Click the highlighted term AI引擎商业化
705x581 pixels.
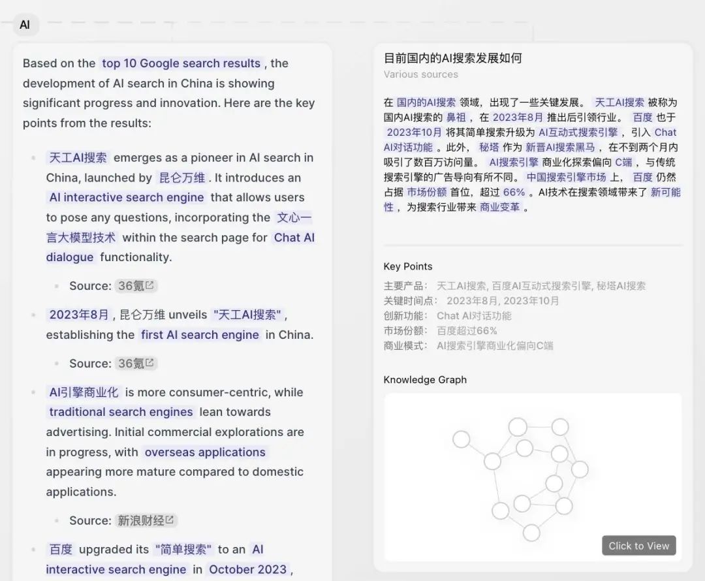pos(84,392)
